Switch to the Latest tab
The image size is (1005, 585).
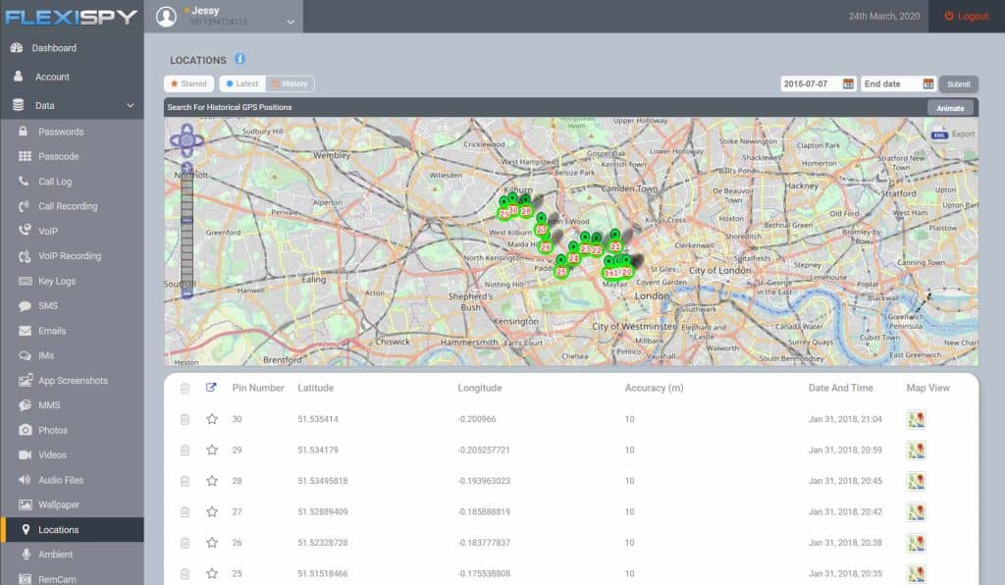pyautogui.click(x=241, y=83)
